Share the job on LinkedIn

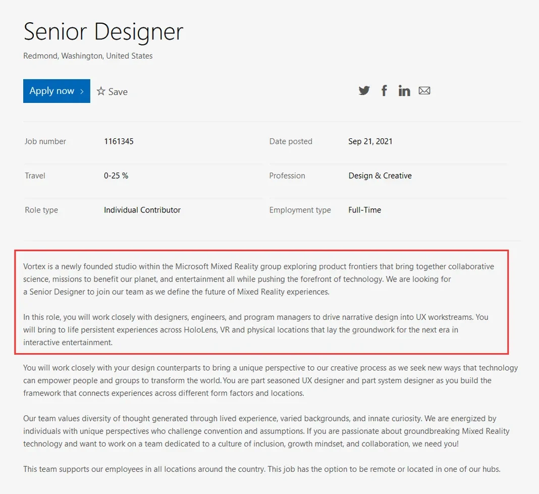pos(404,90)
